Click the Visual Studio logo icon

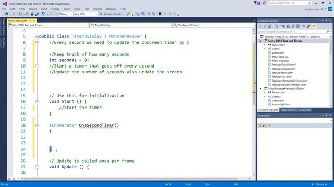coord(5,4)
